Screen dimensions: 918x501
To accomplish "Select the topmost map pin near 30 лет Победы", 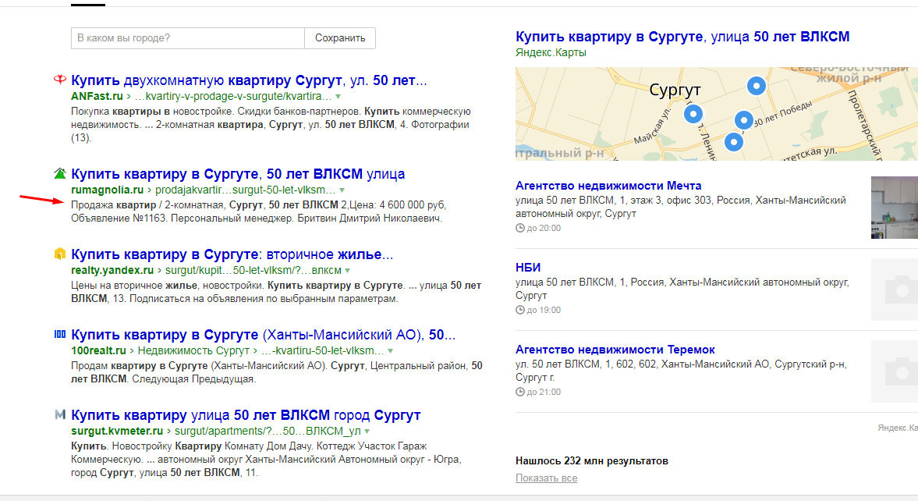I will tap(757, 86).
